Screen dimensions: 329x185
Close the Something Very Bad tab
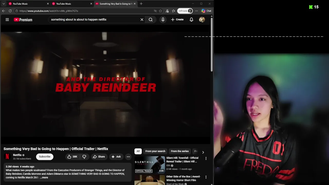(135, 4)
